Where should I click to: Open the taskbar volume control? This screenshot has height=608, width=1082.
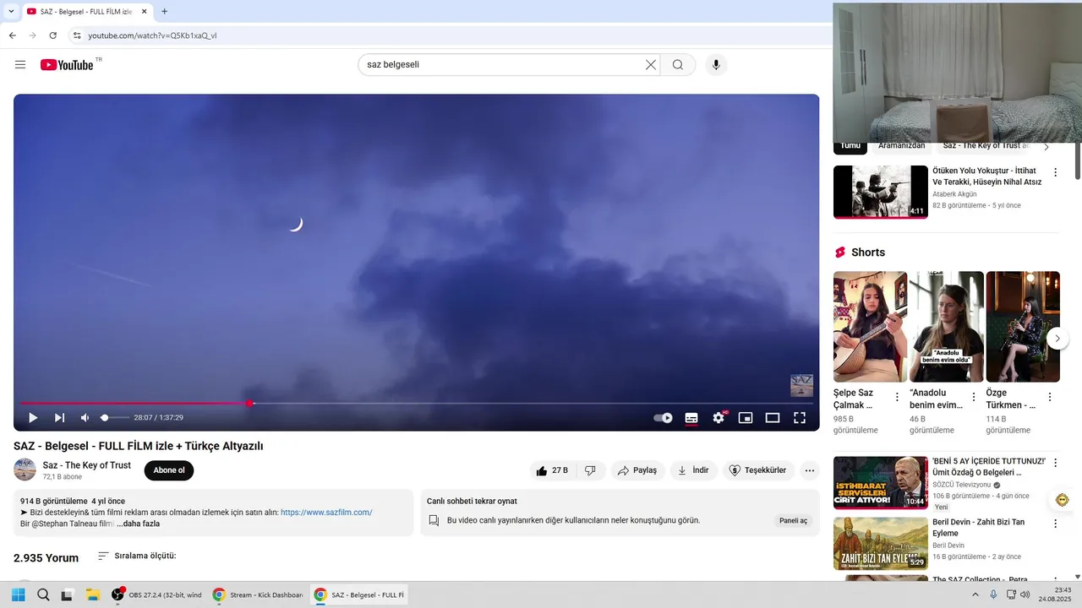pyautogui.click(x=1025, y=594)
